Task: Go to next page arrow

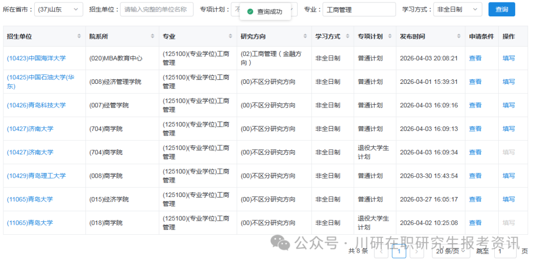Action: click(417, 252)
